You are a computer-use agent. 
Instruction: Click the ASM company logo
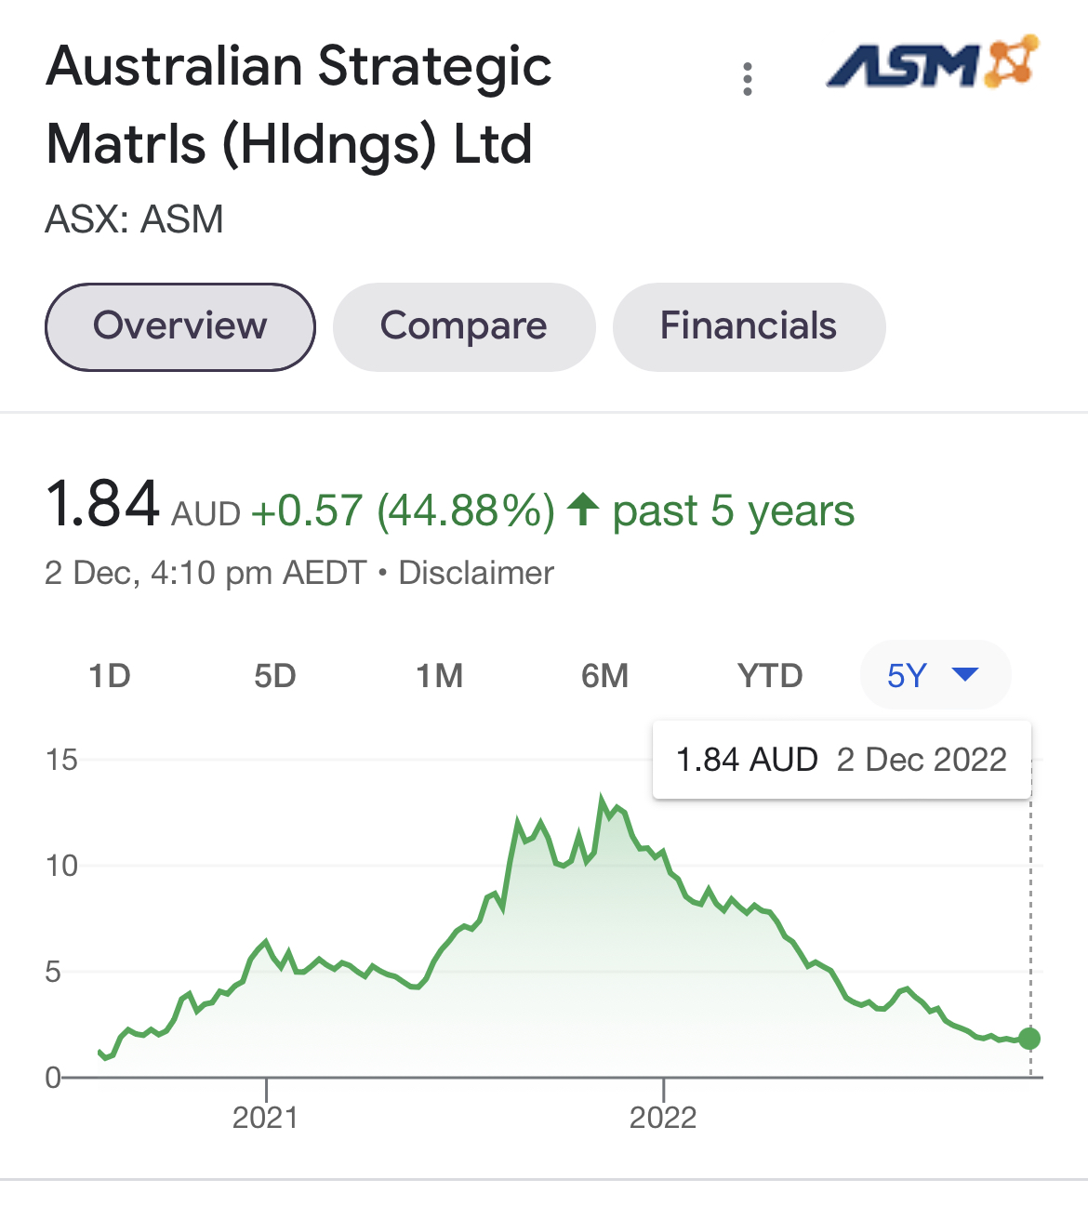click(x=933, y=63)
